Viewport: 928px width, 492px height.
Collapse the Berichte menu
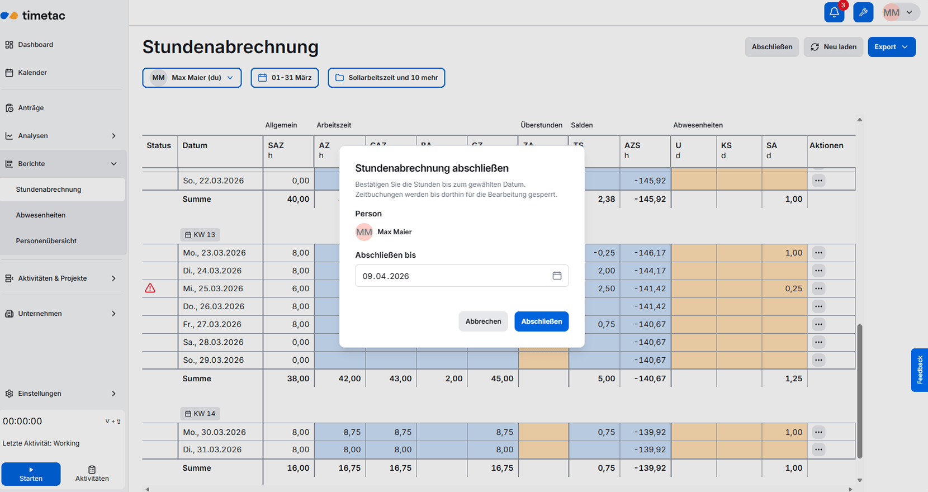click(x=63, y=164)
